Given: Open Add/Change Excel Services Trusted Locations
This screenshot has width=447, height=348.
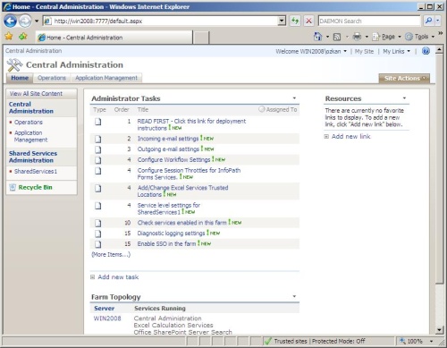Looking at the screenshot, I should tap(182, 191).
